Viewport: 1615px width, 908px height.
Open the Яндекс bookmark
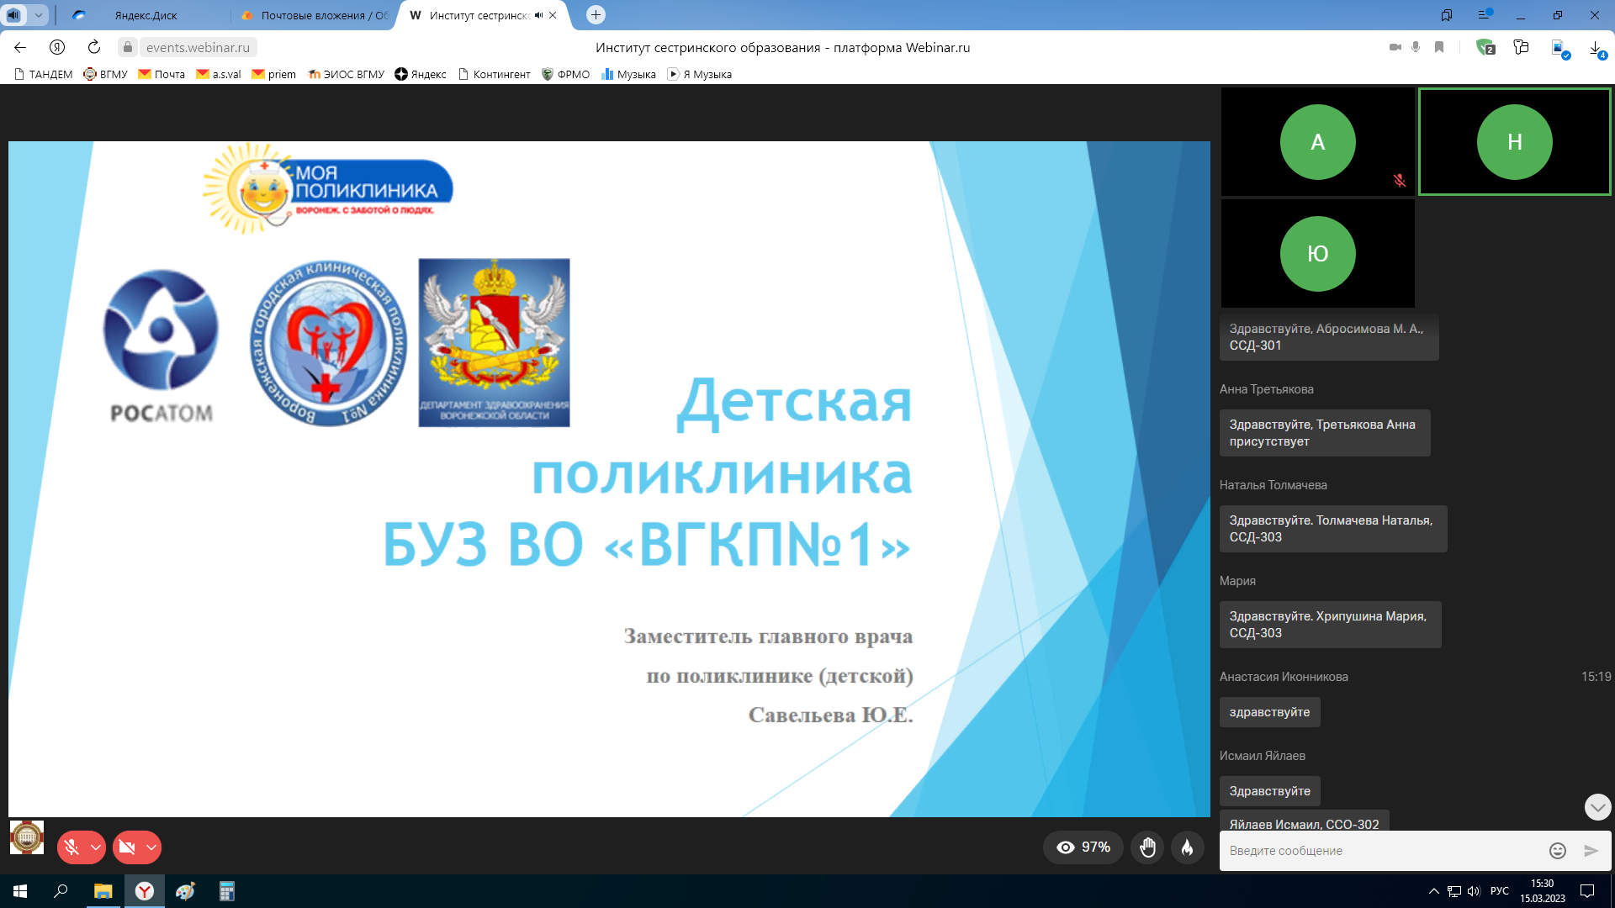pos(421,74)
